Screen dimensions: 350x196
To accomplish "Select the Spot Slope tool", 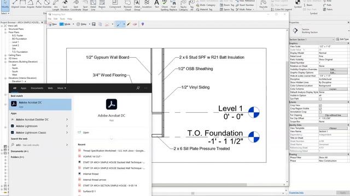I will (85, 5).
